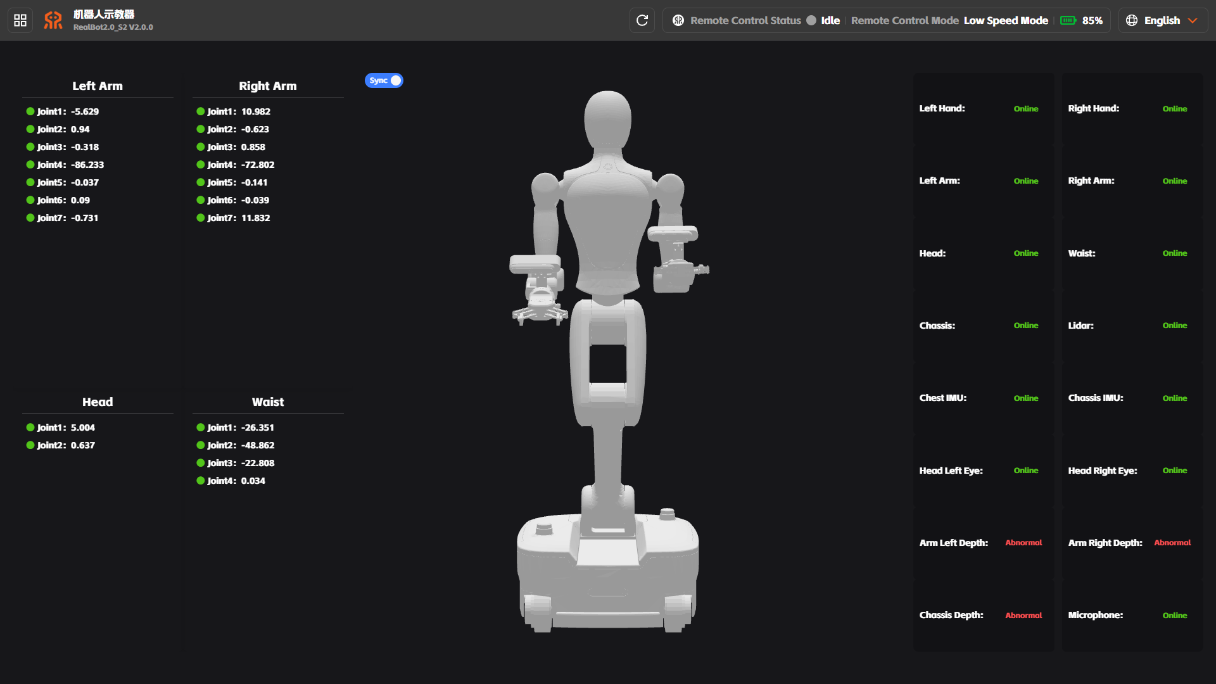Click the Remote Control Status robot icon
The width and height of the screenshot is (1216, 684).
pyautogui.click(x=678, y=20)
